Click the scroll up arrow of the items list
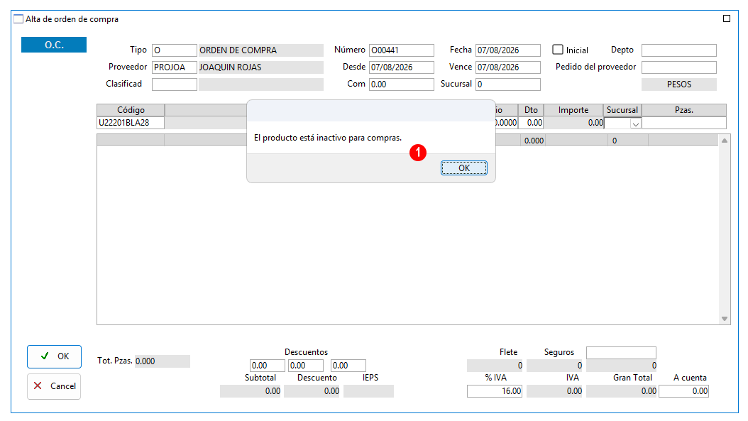Viewport: 748px width, 421px height. [724, 141]
